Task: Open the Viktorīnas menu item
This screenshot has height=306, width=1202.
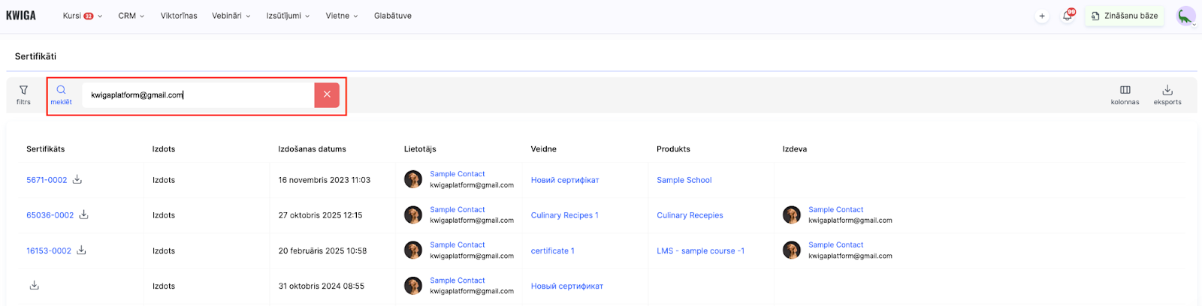Action: click(179, 16)
